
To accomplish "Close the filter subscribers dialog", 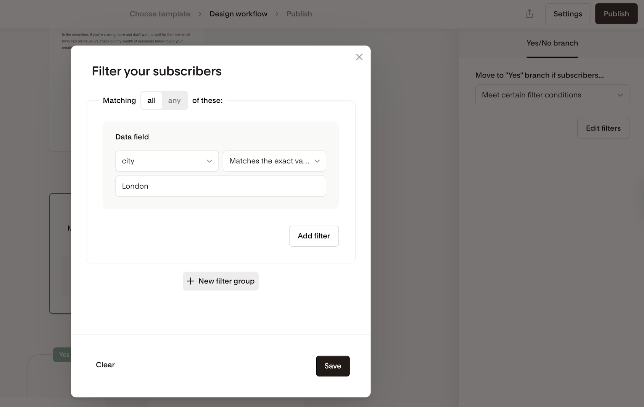I will tap(359, 57).
